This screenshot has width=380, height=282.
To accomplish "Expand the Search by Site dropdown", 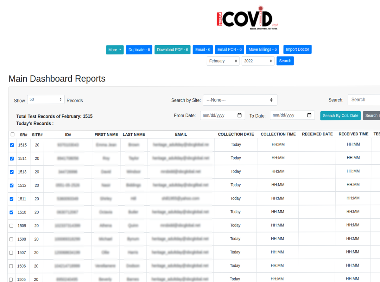I will coord(240,100).
